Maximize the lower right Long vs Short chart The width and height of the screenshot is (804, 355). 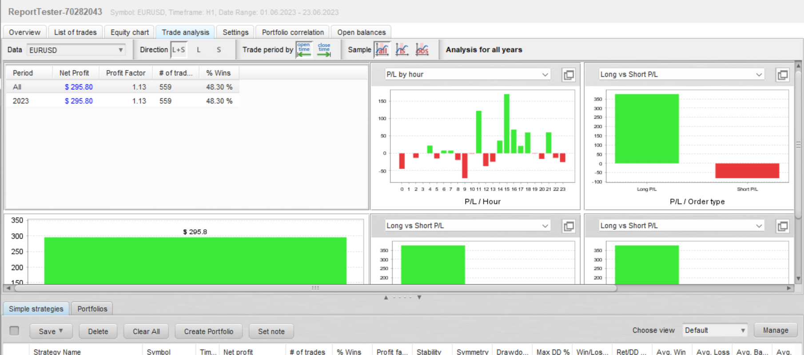(783, 226)
